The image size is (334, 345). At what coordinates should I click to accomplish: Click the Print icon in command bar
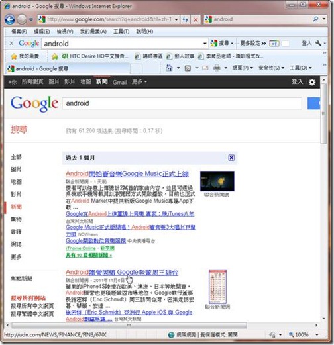click(217, 68)
